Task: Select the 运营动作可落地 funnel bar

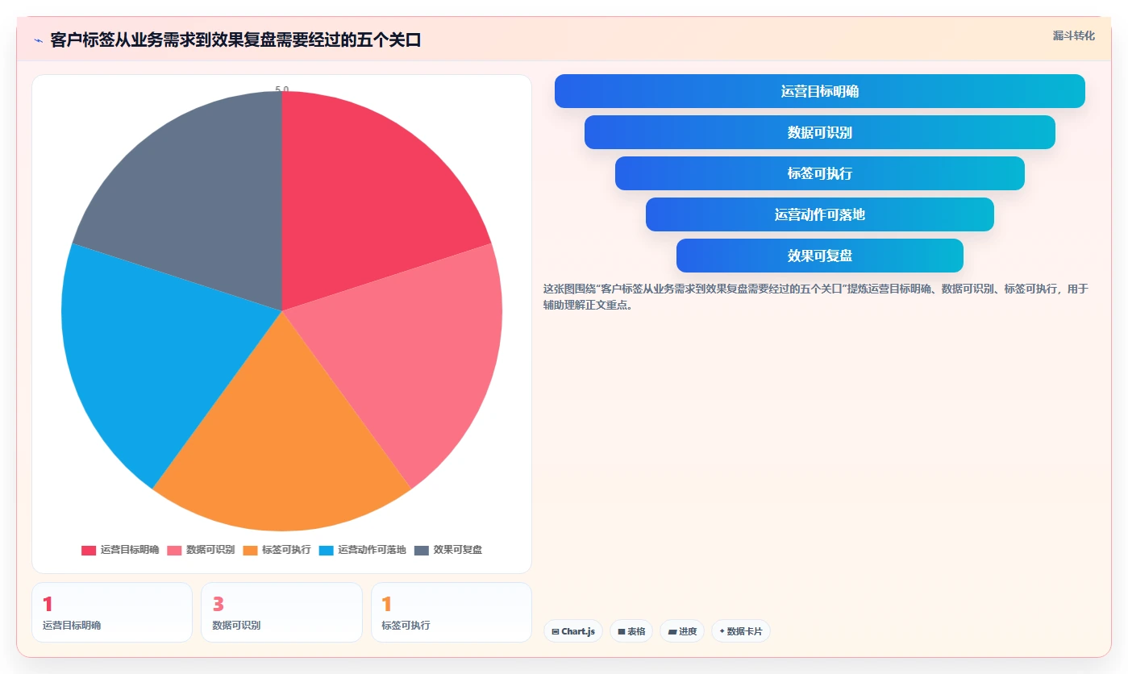Action: point(819,214)
